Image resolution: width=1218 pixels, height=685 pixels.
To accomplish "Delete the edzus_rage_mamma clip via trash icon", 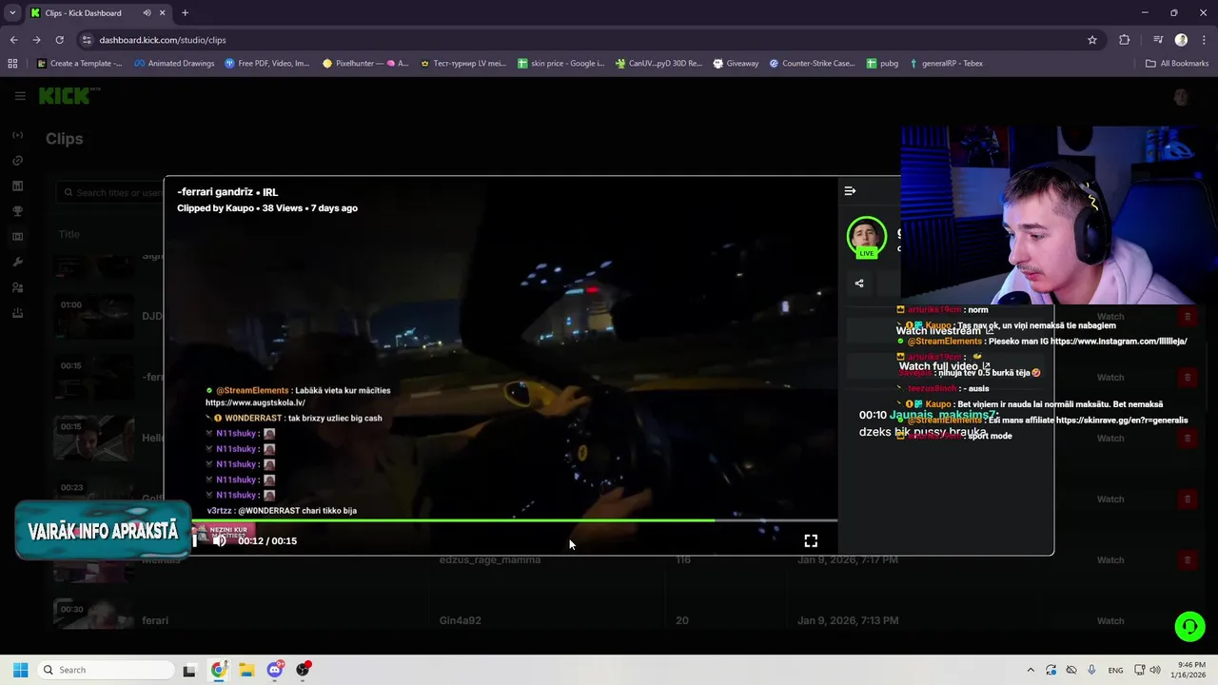I will coord(1187,559).
